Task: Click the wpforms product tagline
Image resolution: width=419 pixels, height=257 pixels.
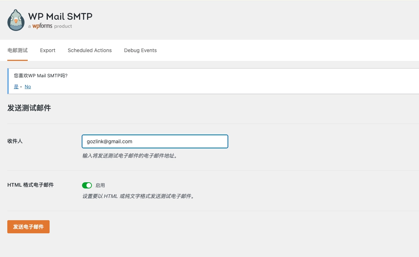Action: pyautogui.click(x=50, y=26)
